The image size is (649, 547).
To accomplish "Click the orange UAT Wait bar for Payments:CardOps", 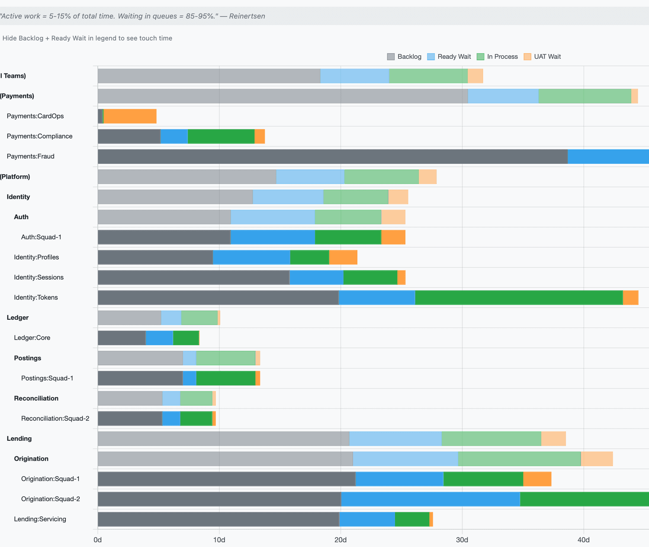I will [x=130, y=116].
